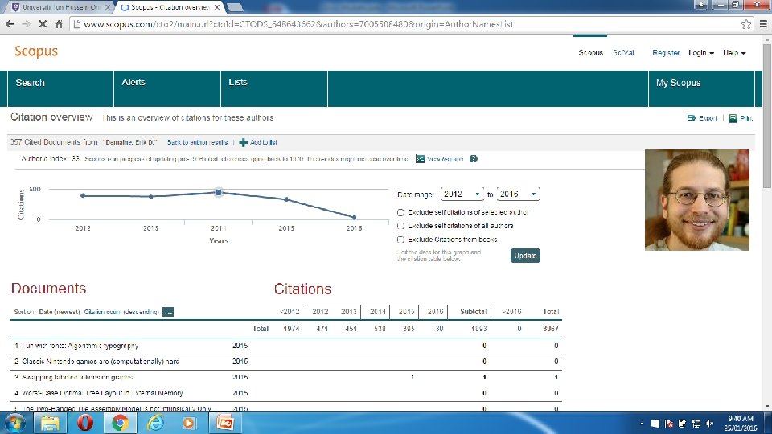Open media player taskbar icon
Screen dimensions: 772x434
(x=188, y=424)
